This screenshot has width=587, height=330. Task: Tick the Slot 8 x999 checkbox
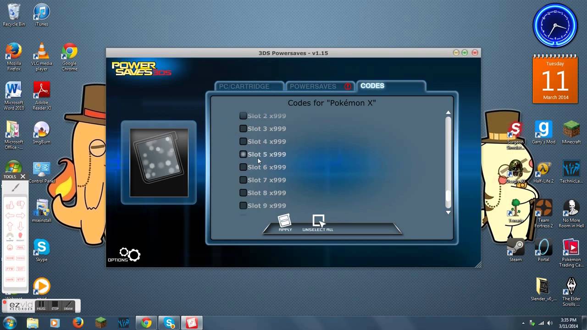point(243,193)
